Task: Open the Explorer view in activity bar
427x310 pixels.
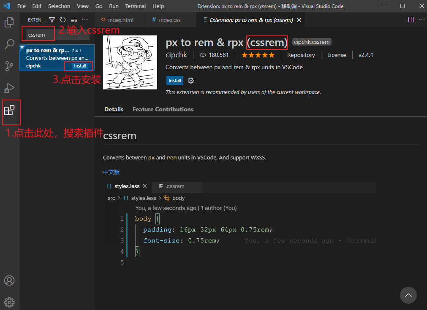Action: (9, 22)
